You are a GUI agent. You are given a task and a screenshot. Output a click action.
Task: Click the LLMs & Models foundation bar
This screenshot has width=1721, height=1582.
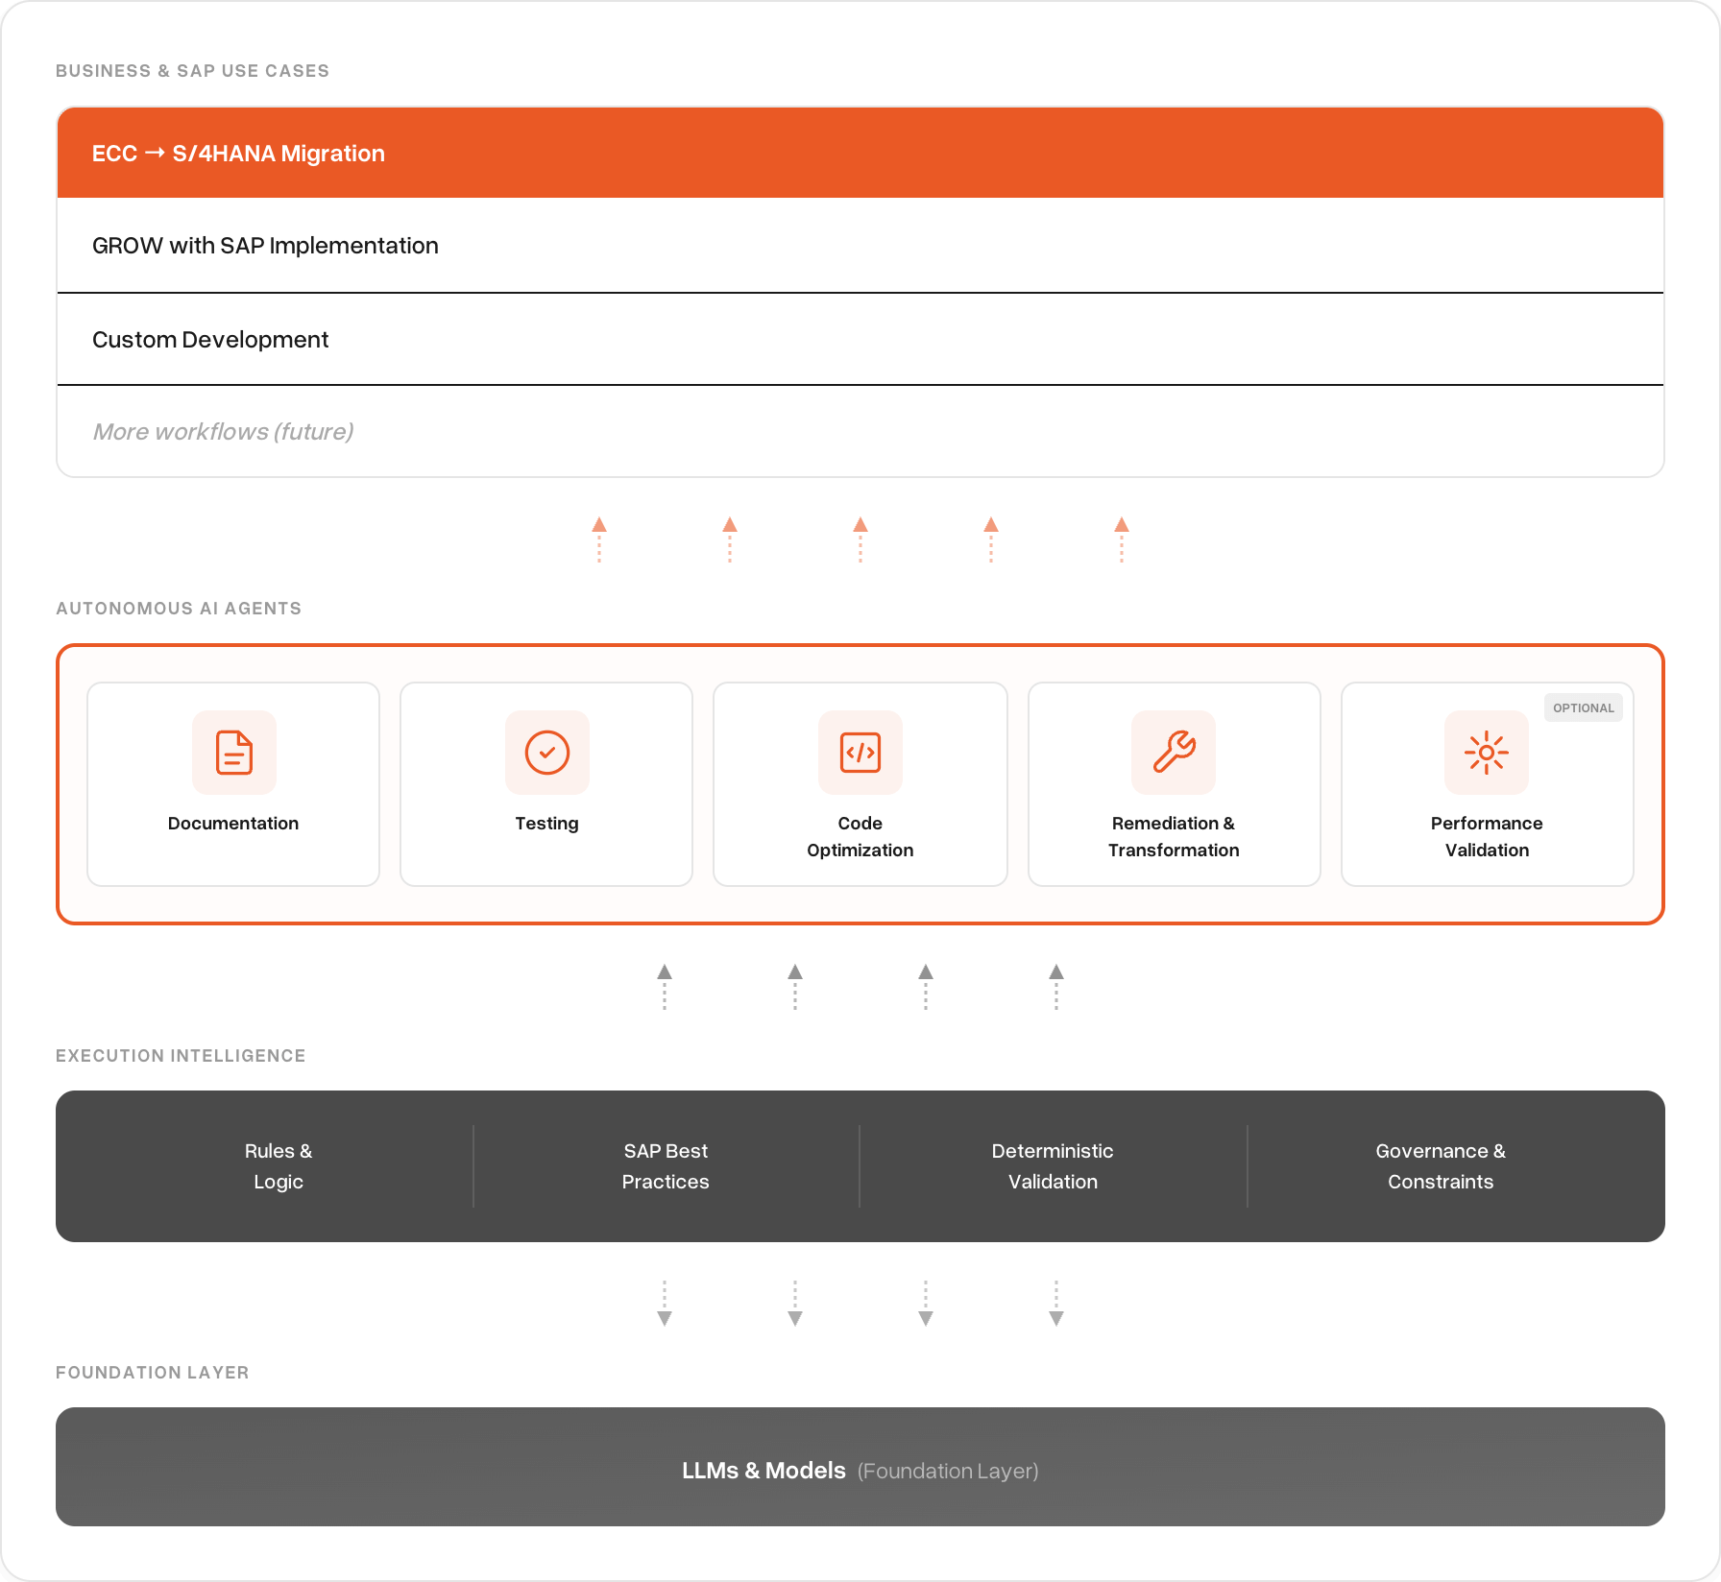coord(860,1469)
